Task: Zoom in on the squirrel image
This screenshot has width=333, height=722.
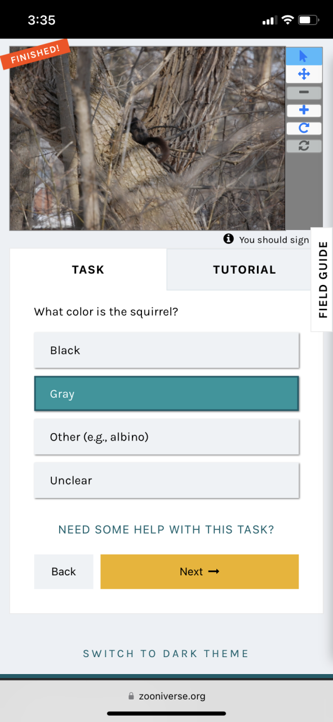Action: click(304, 111)
